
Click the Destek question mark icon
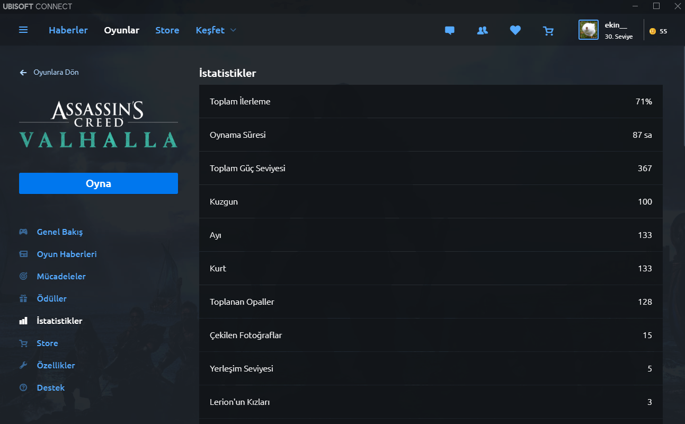pos(23,388)
